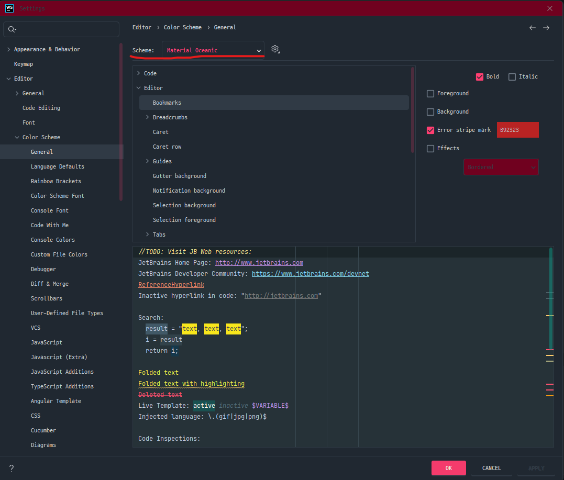Select Language Defaults page
The image size is (564, 480).
[57, 166]
